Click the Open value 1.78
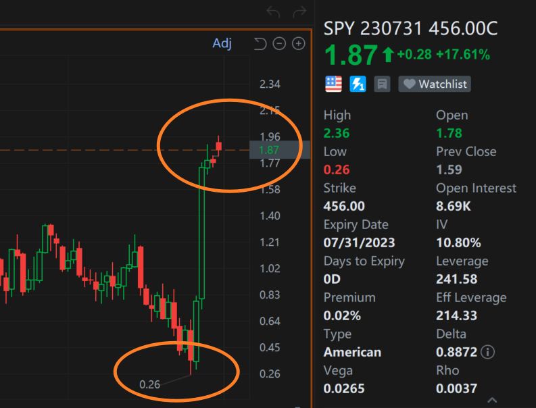This screenshot has height=408, width=536. tap(449, 133)
